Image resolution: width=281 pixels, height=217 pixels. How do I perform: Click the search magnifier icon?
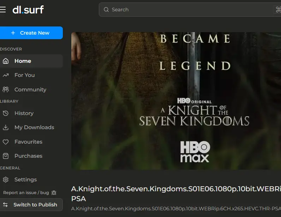[106, 10]
